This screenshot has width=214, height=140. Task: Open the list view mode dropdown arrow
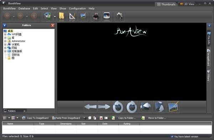point(9,118)
